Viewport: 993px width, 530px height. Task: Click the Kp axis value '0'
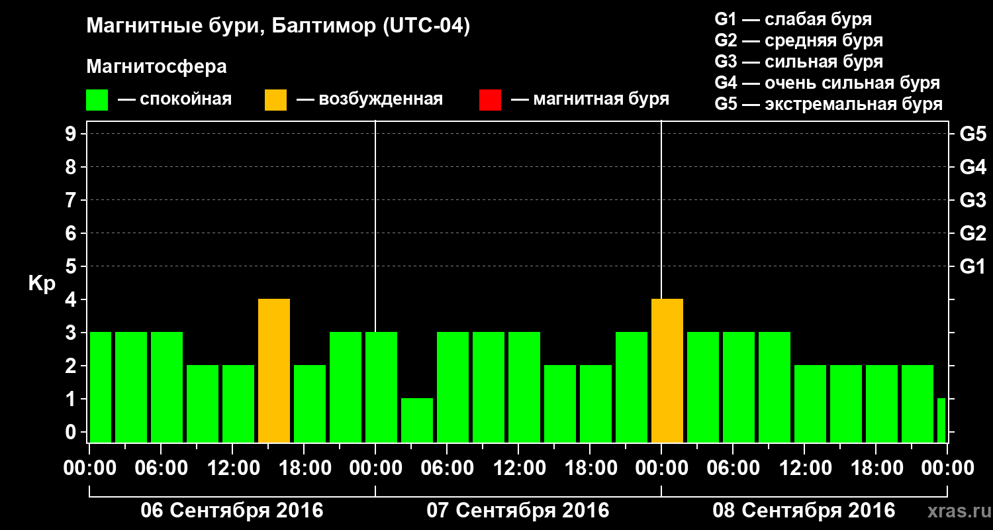(x=72, y=433)
